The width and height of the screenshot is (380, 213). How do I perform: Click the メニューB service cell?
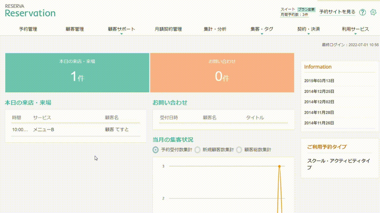[44, 130]
